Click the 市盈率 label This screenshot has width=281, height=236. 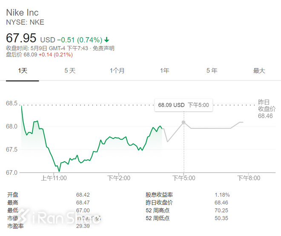tap(15, 226)
